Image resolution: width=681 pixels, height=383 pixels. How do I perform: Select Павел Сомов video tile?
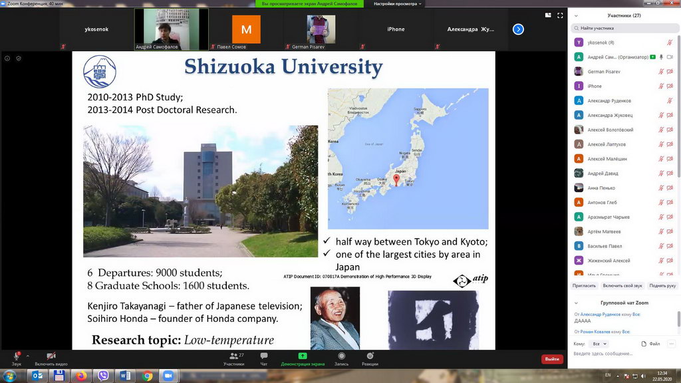[246, 29]
